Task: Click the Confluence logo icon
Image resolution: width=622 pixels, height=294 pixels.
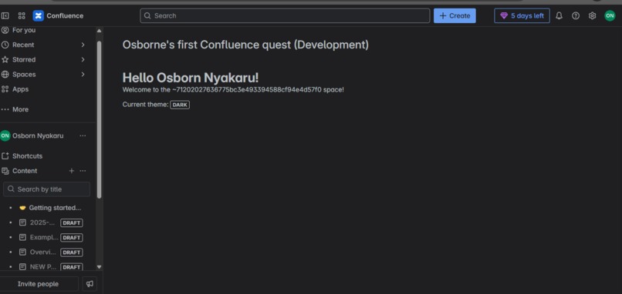Action: point(38,16)
